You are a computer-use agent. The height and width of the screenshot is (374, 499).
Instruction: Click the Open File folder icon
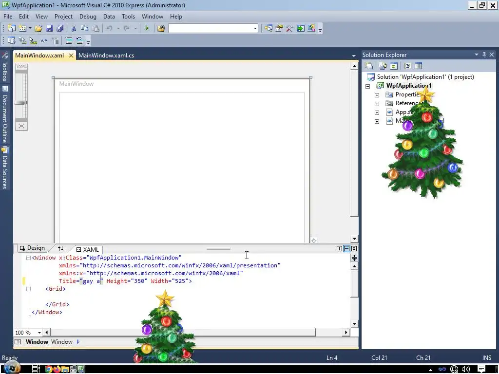pos(38,28)
